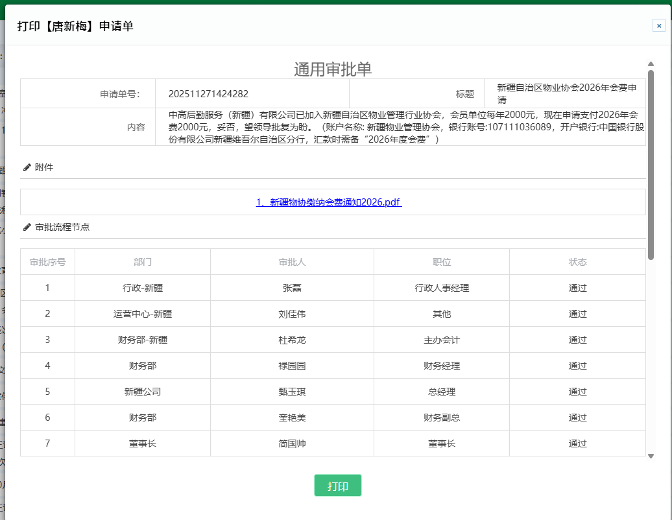Image resolution: width=672 pixels, height=520 pixels.
Task: Click the 主办会计 position cell
Action: pos(442,340)
